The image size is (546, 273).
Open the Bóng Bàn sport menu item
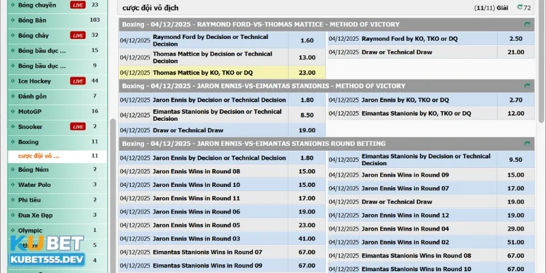(33, 20)
